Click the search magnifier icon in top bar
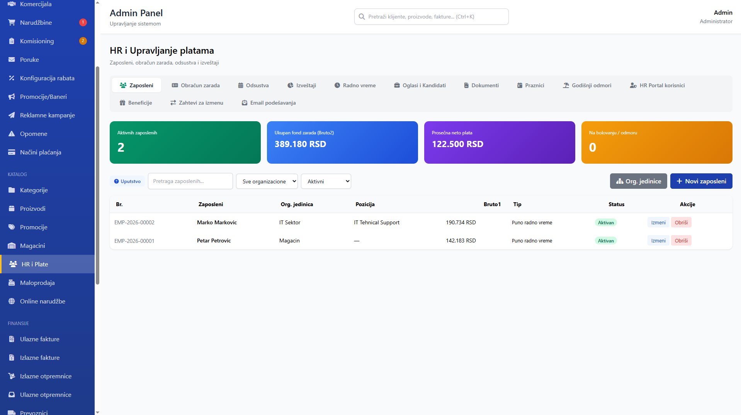This screenshot has height=415, width=741. (362, 17)
